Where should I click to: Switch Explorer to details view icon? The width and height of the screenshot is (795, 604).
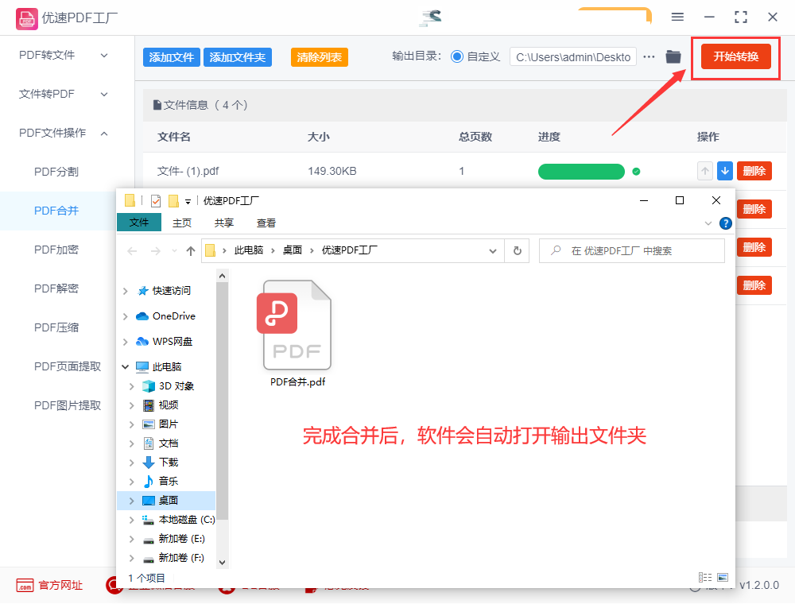(x=704, y=578)
